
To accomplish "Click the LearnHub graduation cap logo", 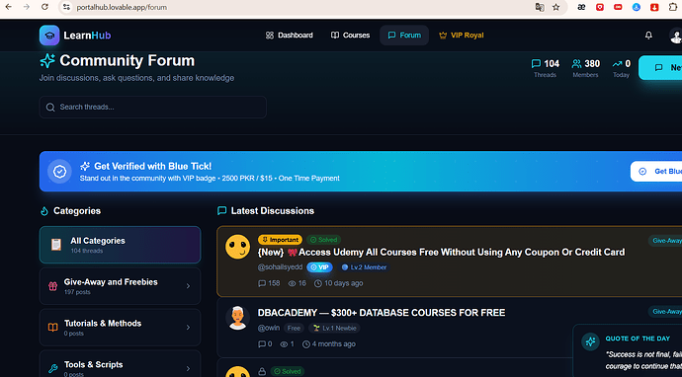I will point(49,36).
